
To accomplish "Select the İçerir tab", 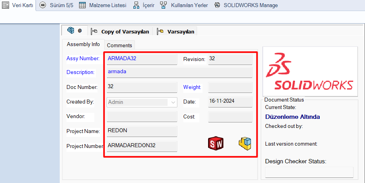I will click(x=144, y=5).
